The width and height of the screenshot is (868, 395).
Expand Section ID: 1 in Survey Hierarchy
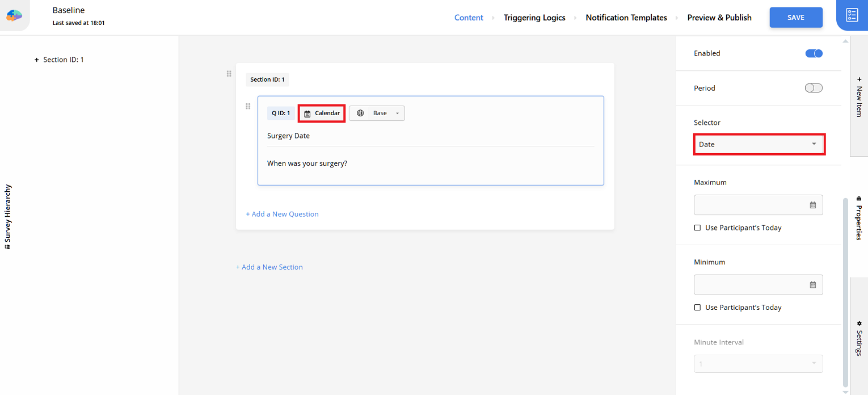coord(36,59)
